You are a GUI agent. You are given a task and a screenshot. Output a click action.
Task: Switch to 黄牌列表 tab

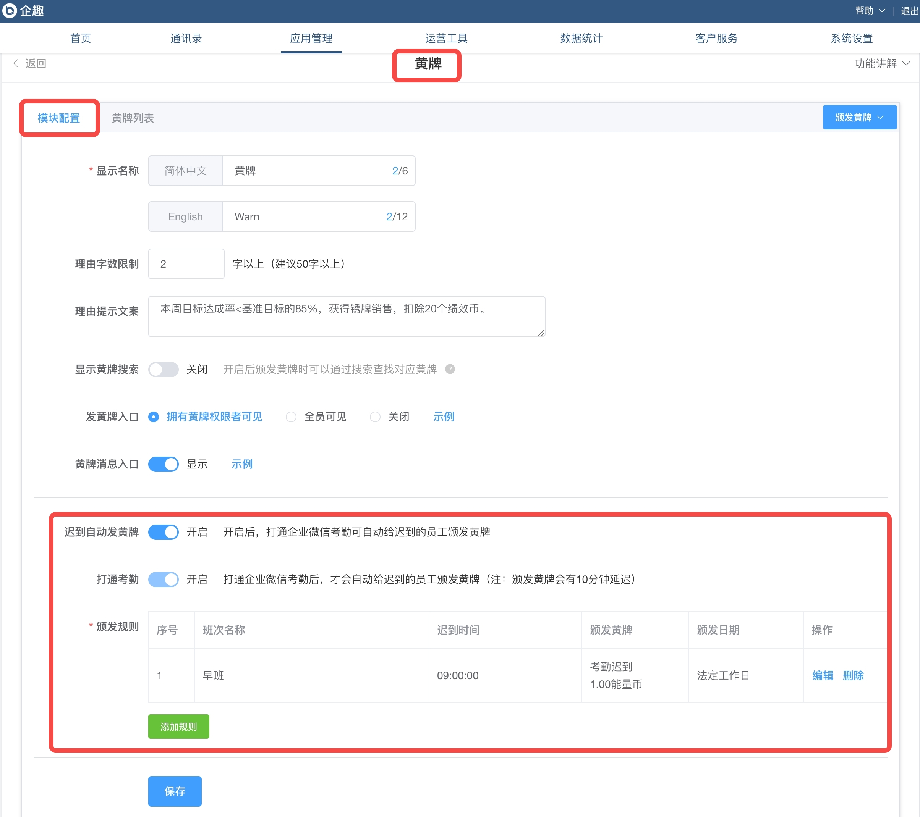coord(133,118)
